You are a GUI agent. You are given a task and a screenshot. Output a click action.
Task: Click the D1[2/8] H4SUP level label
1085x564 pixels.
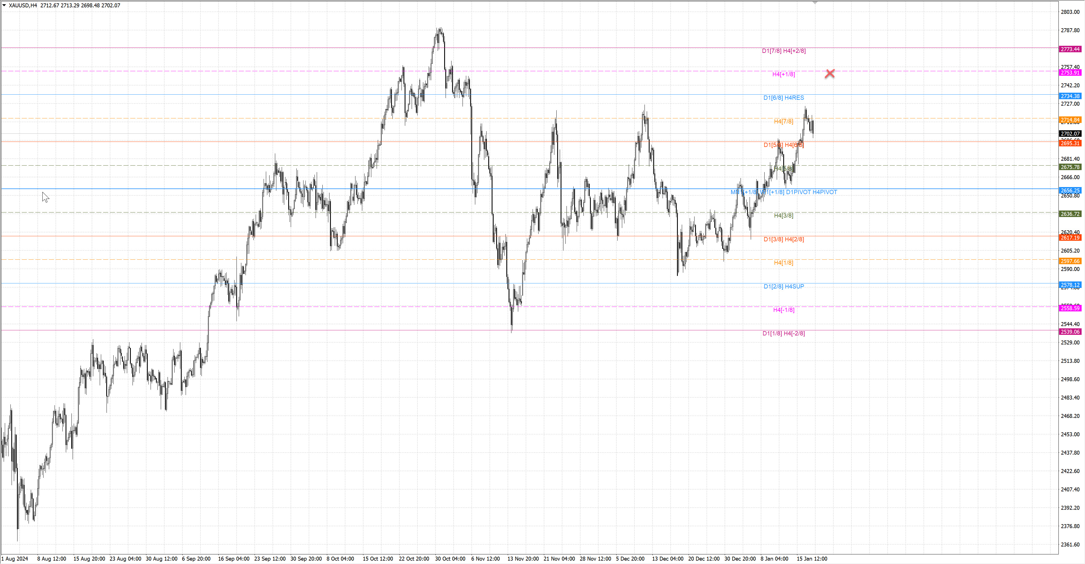784,287
